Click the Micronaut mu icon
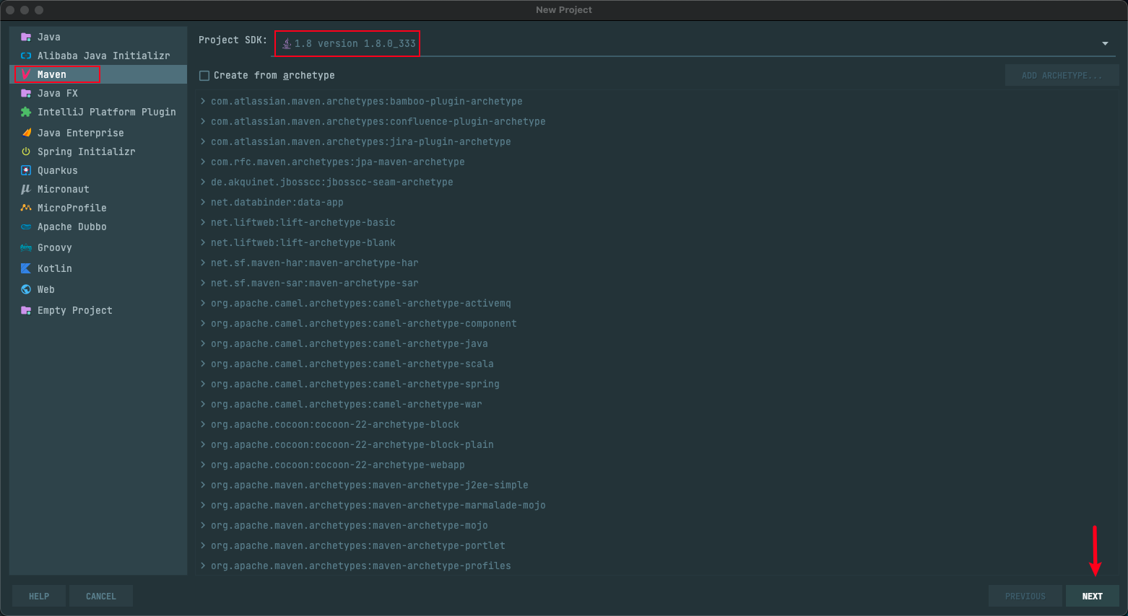Screen dimensions: 1128x616 (x=26, y=189)
